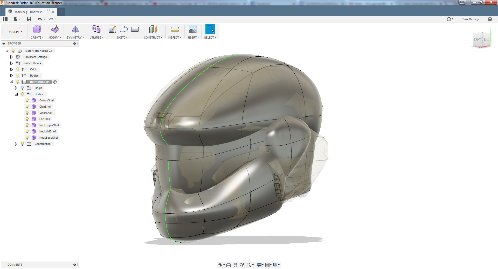Toggle the HelmetBase:1 activate radio button
498x269 pixels.
point(55,82)
